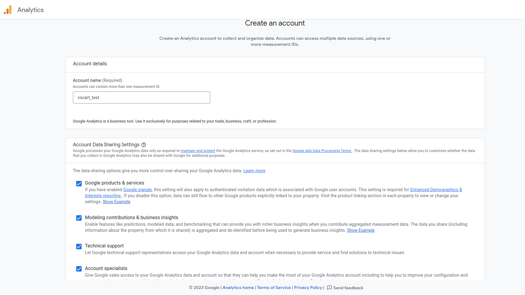
Task: Click the Account name input field
Action: click(x=141, y=98)
